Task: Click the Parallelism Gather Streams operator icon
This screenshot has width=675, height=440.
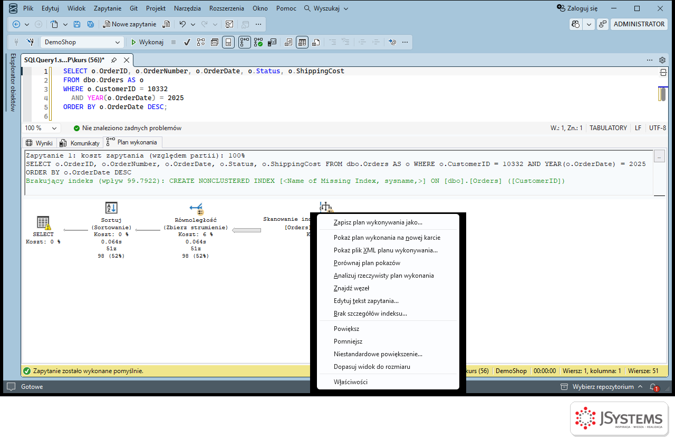Action: [x=196, y=209]
